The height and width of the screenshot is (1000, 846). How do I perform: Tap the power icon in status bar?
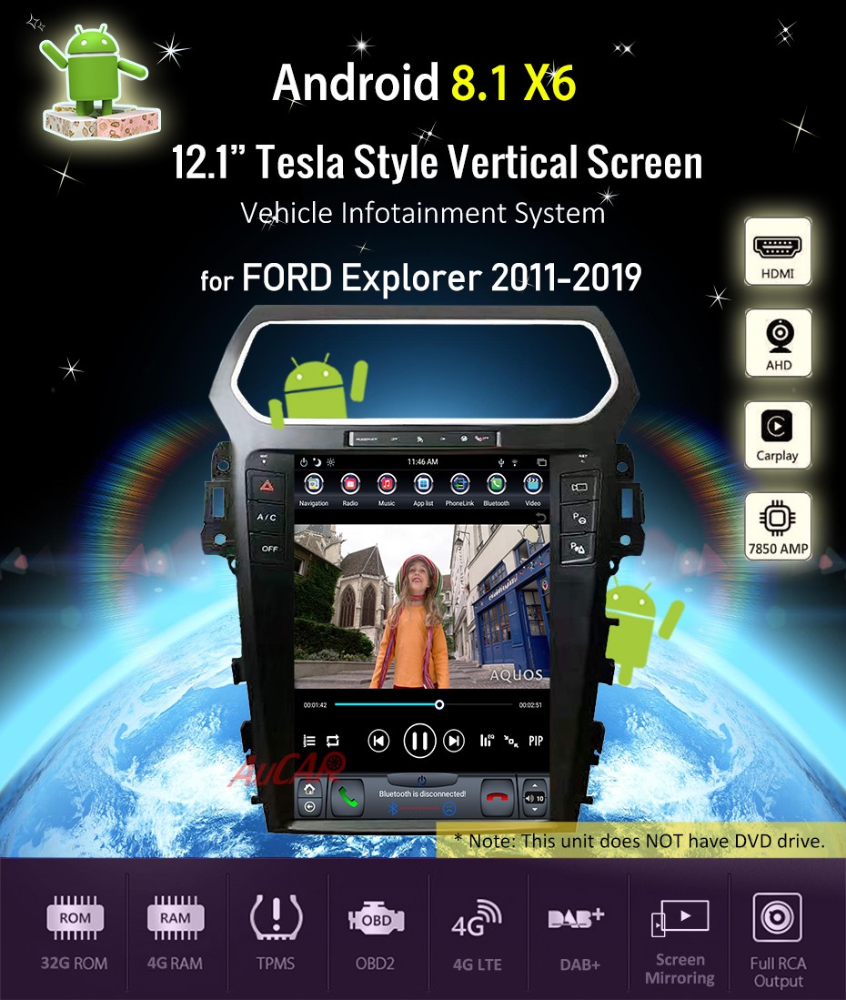click(304, 461)
